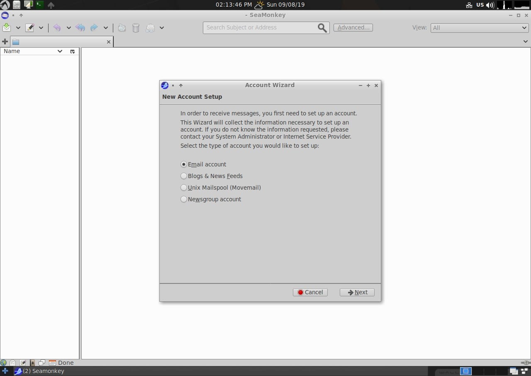
Task: Open the View dropdown set to All
Action: [x=480, y=28]
